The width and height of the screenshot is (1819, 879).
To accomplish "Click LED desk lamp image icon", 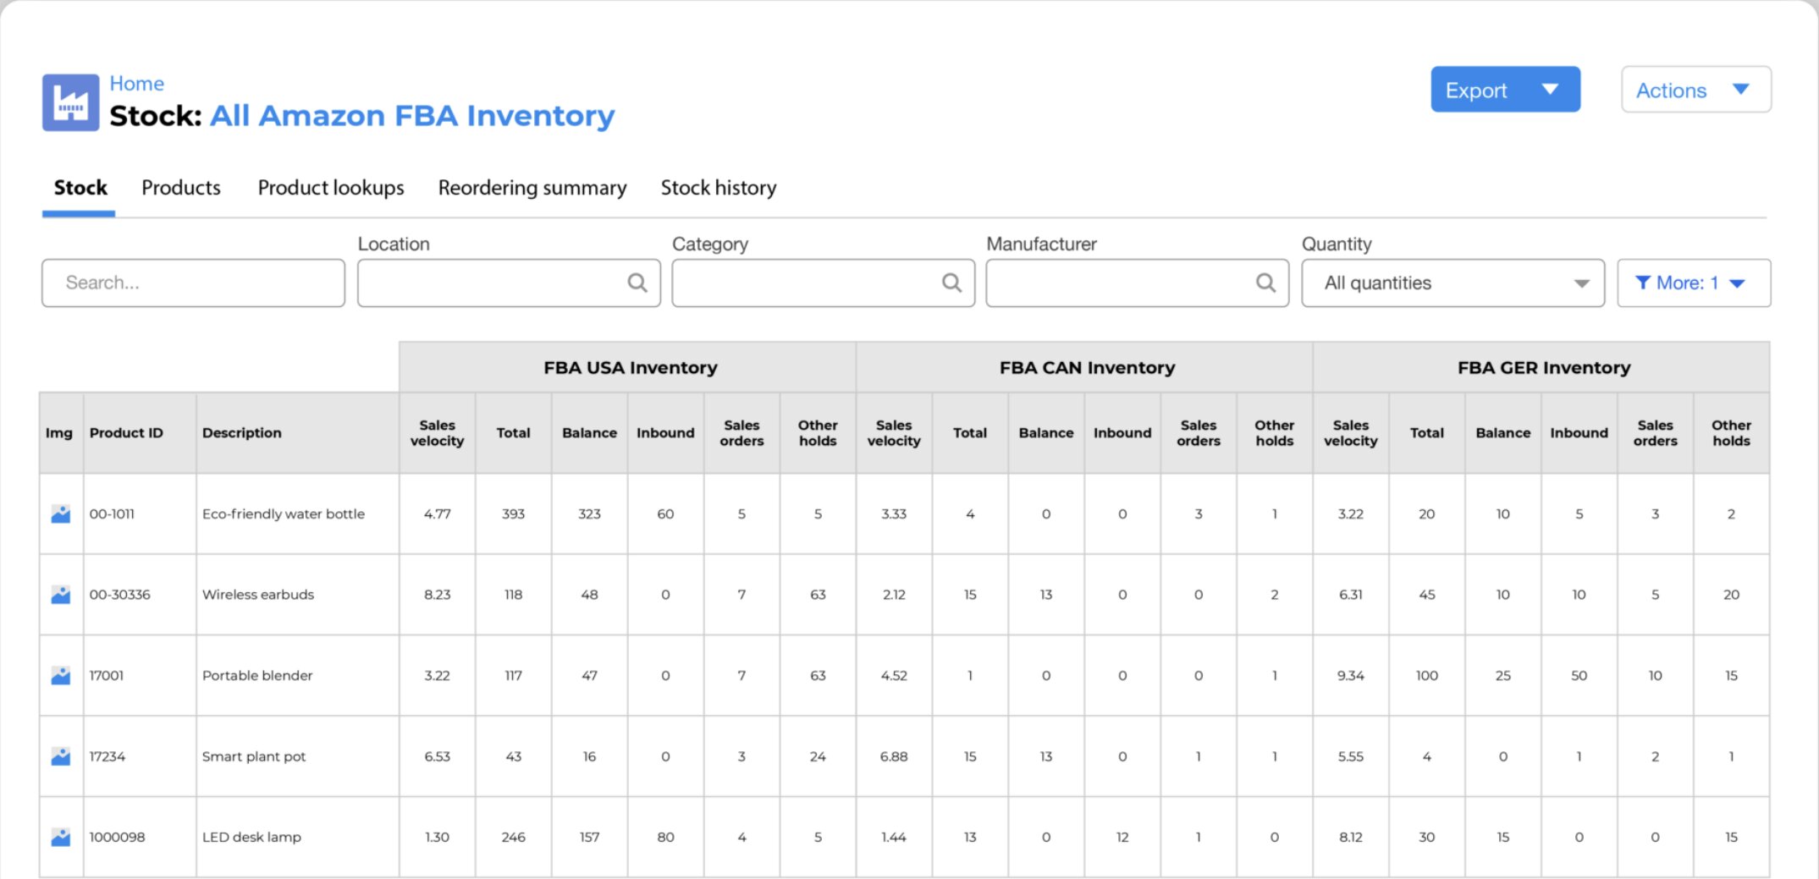I will tap(61, 838).
